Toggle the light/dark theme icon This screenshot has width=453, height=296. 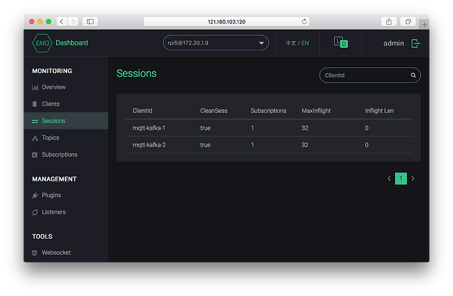pos(340,42)
